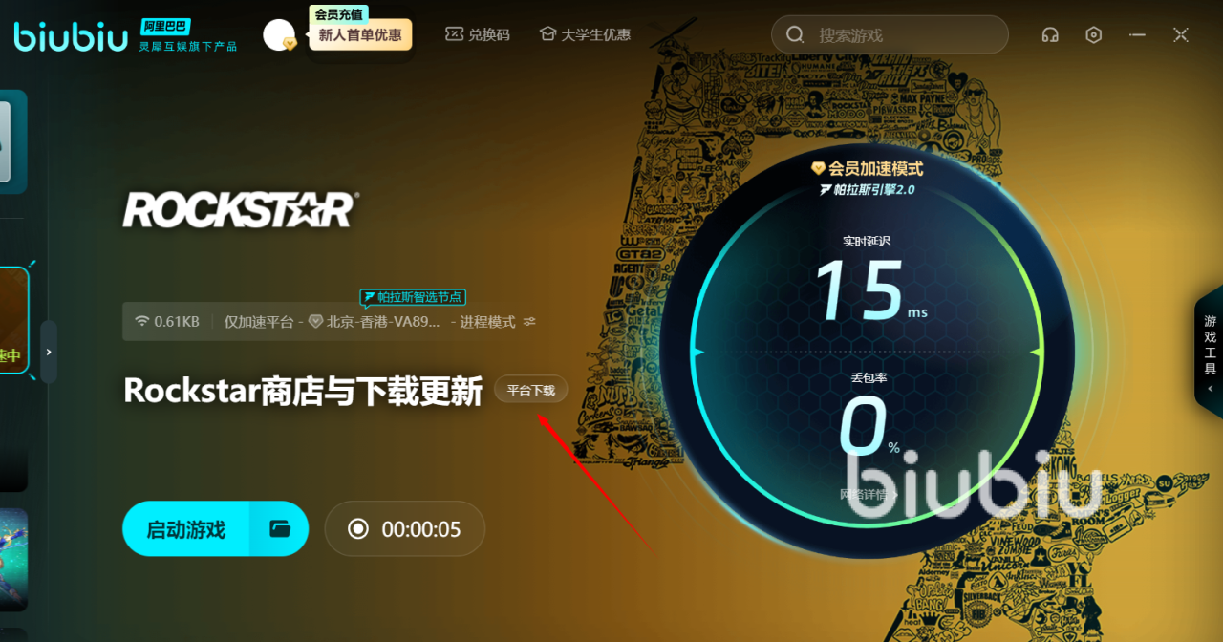1223x642 pixels.
Task: Click the 平台下载 button
Action: (530, 390)
